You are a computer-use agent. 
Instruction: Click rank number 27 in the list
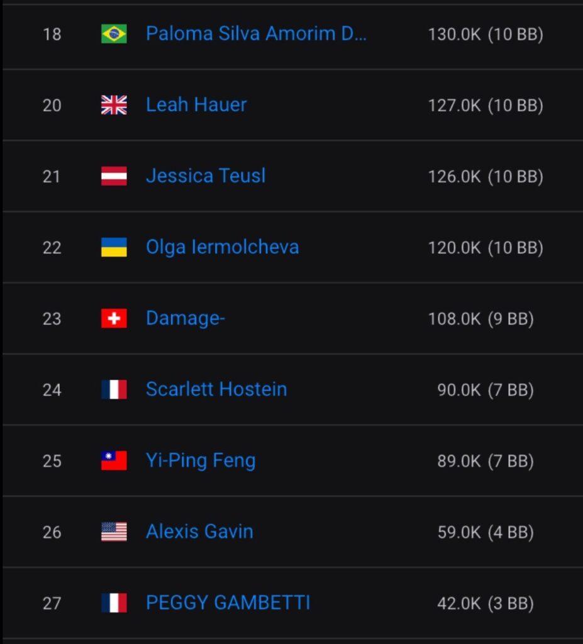[x=52, y=603]
